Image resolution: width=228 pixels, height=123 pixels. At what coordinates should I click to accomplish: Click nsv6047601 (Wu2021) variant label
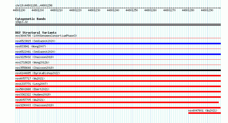(203, 111)
